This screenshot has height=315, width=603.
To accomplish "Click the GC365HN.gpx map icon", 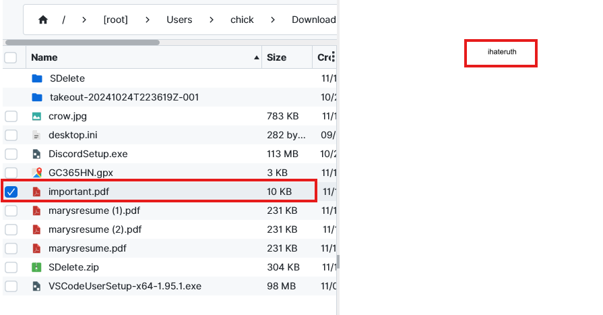I will [x=37, y=173].
